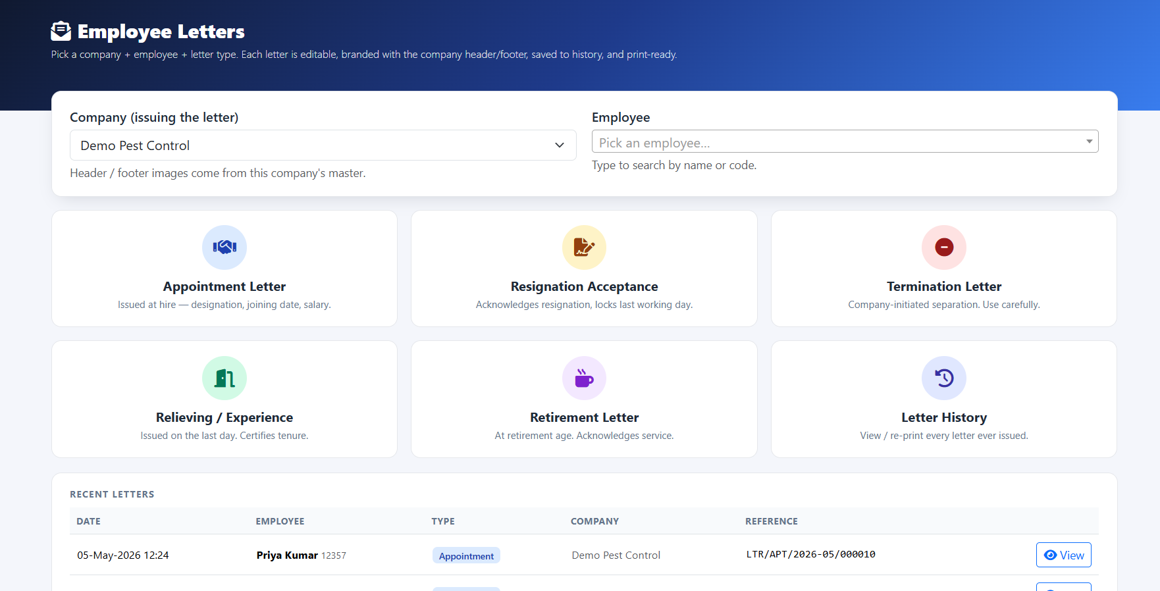Click Demo Pest Control in the table row
Screen dimensions: 1160x591
click(616, 555)
